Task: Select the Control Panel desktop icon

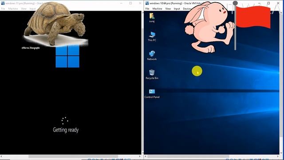Action: point(152,94)
